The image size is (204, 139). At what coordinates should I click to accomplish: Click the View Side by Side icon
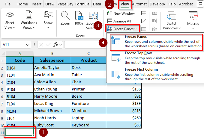(155, 13)
